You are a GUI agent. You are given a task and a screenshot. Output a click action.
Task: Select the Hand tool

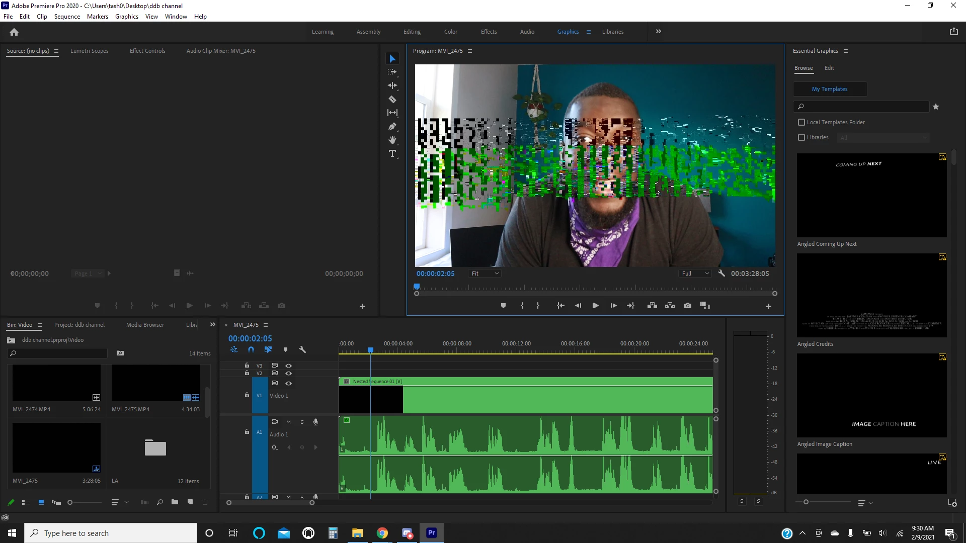392,140
